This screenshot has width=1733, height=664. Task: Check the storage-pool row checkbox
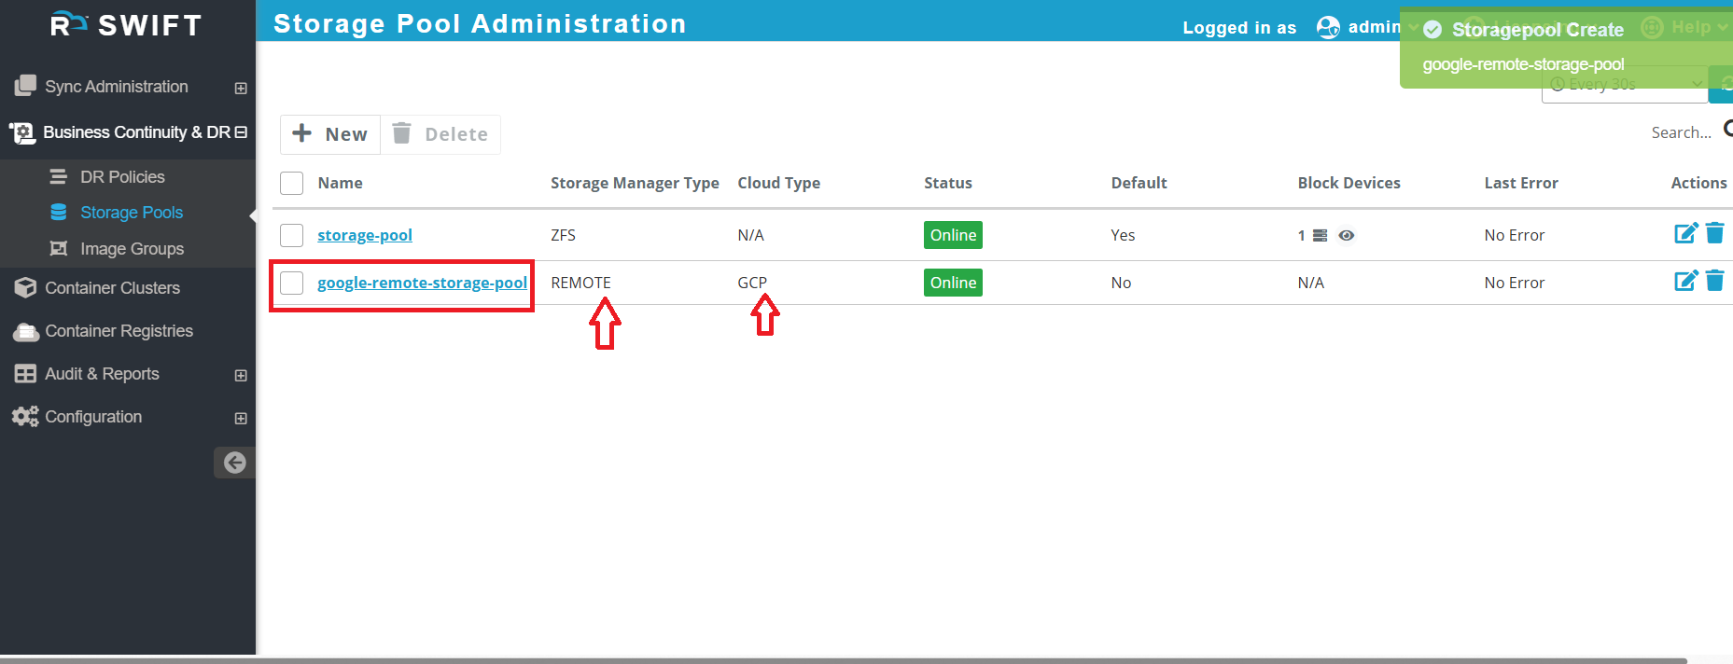click(x=292, y=235)
